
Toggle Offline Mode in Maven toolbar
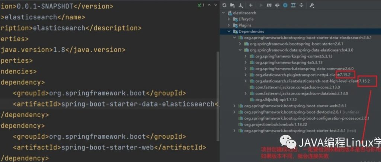[277, 5]
